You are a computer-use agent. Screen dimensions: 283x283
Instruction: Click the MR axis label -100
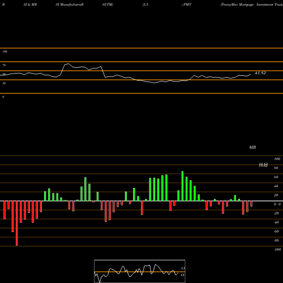(x=277, y=250)
